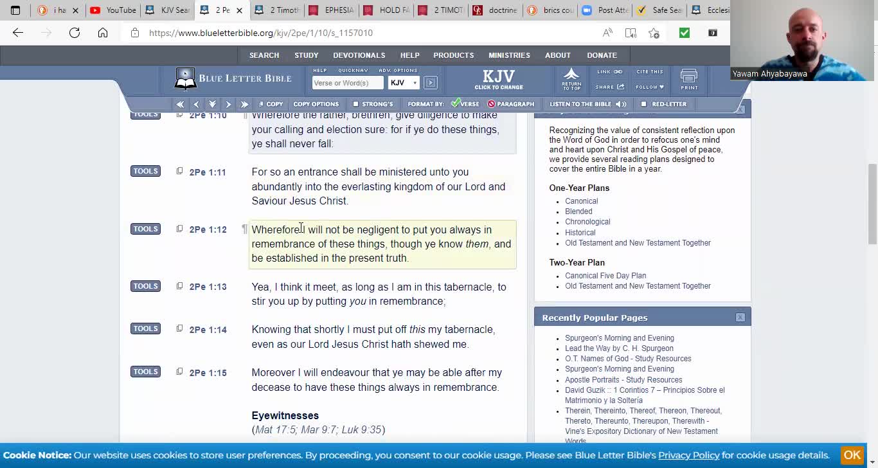Click Share with the arrow icon
Image resolution: width=878 pixels, height=468 pixels.
tap(609, 87)
